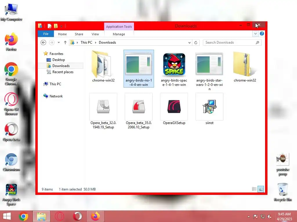Open Customize Quick Access Toolbar dropdown

click(x=61, y=26)
